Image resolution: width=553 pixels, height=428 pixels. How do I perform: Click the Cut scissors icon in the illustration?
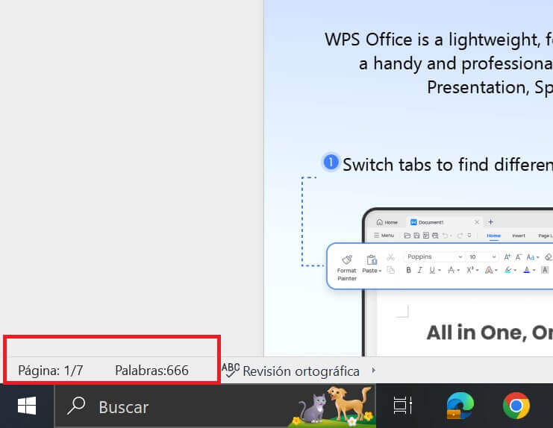point(390,257)
